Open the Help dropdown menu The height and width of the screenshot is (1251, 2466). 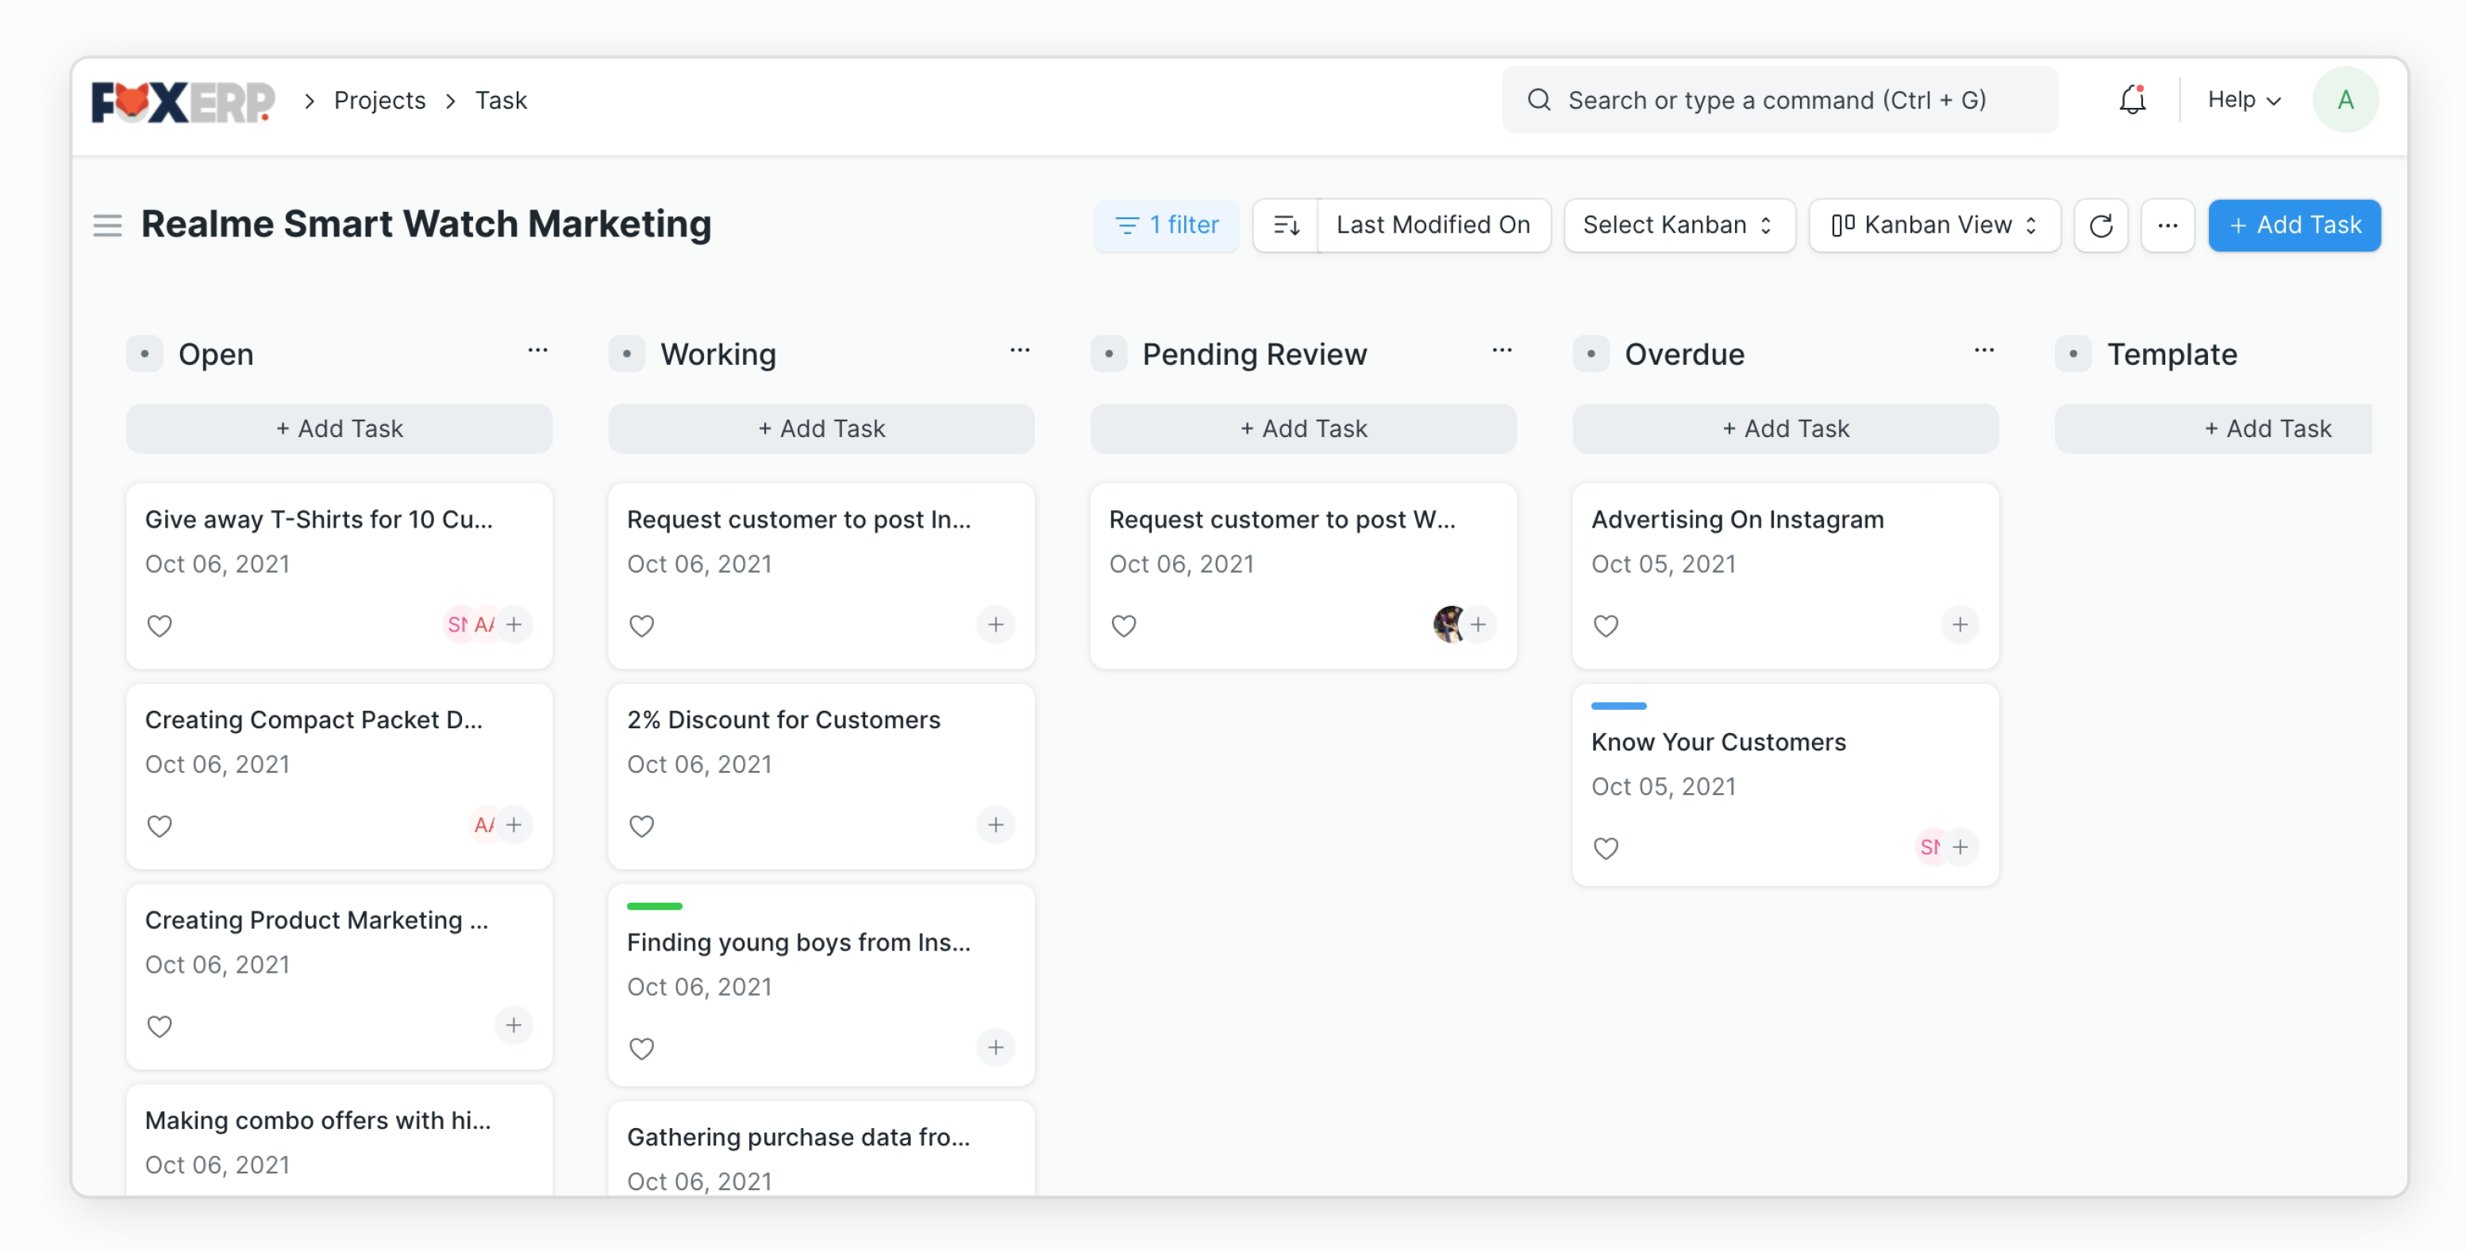point(2243,99)
